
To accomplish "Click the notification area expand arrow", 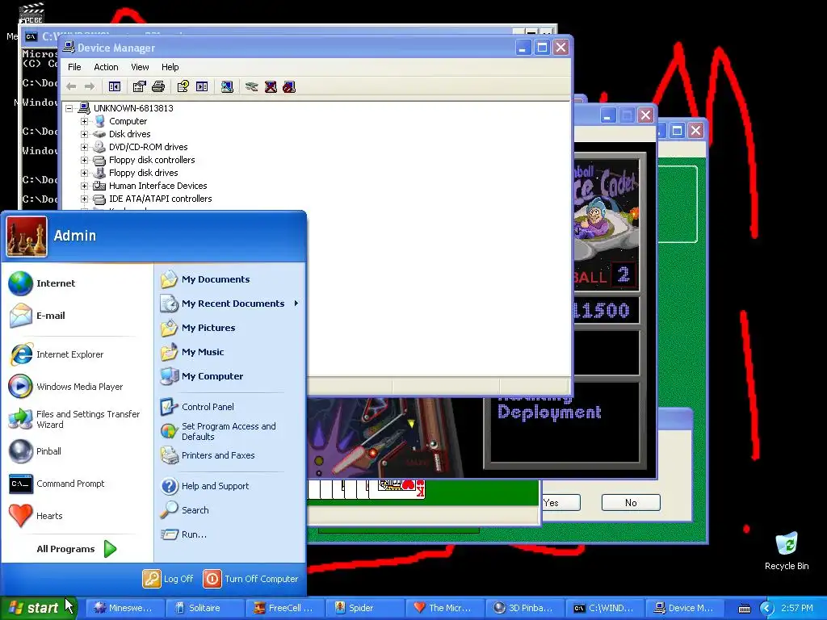I will pos(767,609).
